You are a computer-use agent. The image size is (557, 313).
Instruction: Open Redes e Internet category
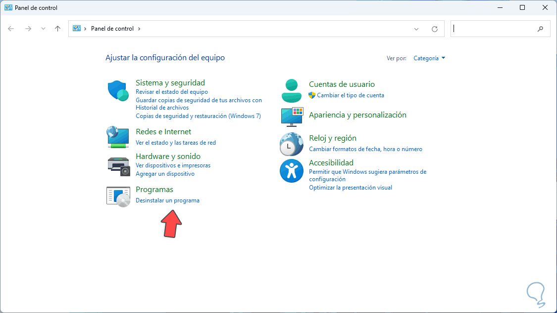(163, 132)
